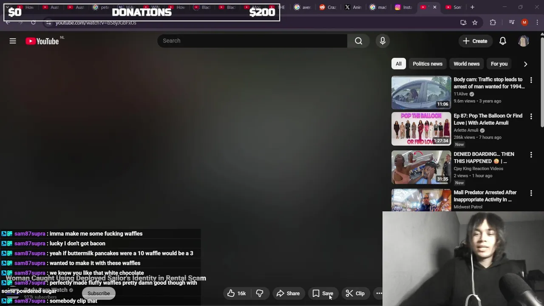Like the video with thumbs up
544x306 pixels.
click(x=236, y=293)
